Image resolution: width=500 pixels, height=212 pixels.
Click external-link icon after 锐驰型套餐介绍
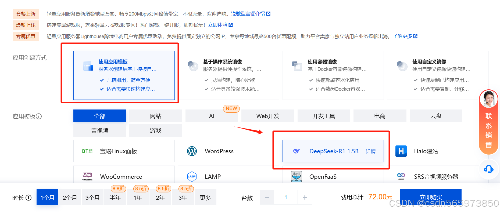pyautogui.click(x=268, y=14)
